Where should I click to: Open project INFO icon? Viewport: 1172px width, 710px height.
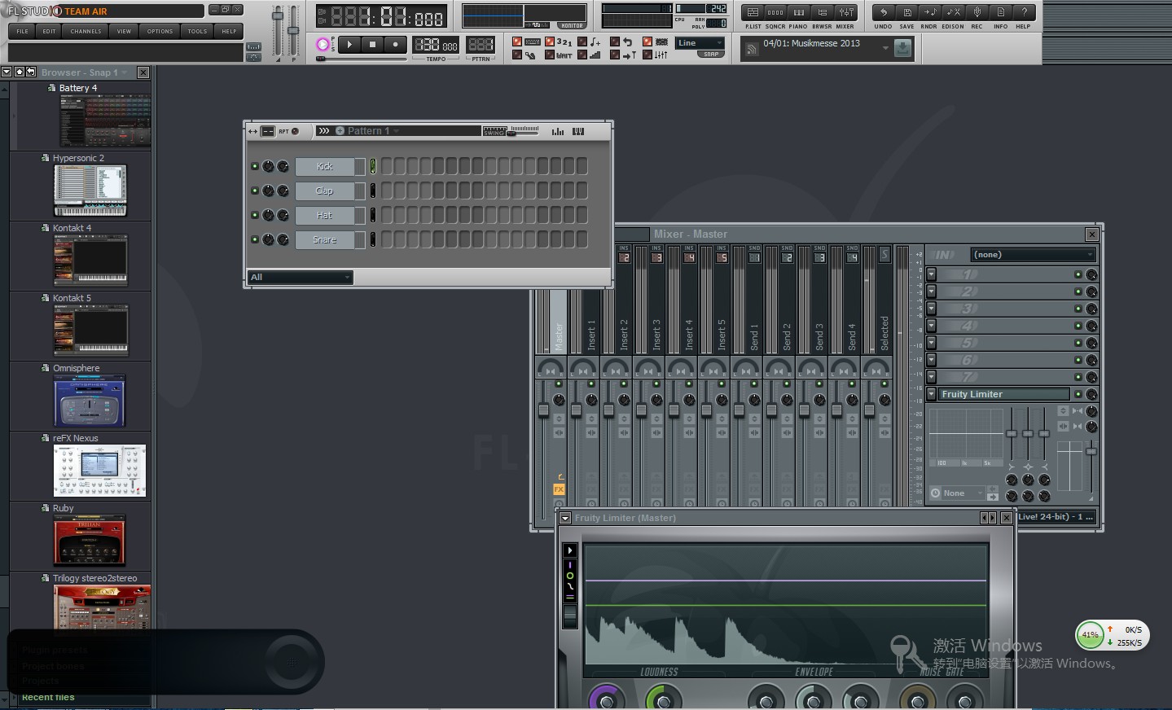pos(1001,12)
